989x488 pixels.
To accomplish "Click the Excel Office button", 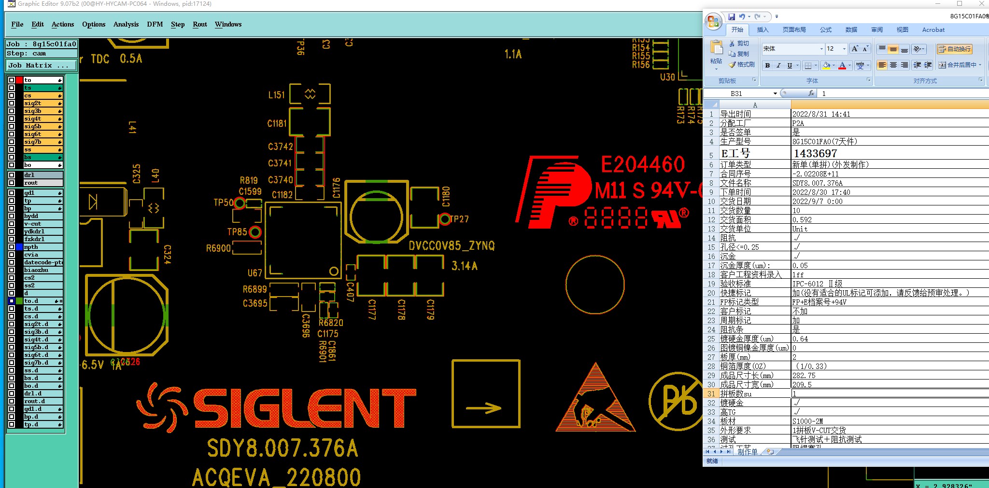I will pyautogui.click(x=713, y=21).
